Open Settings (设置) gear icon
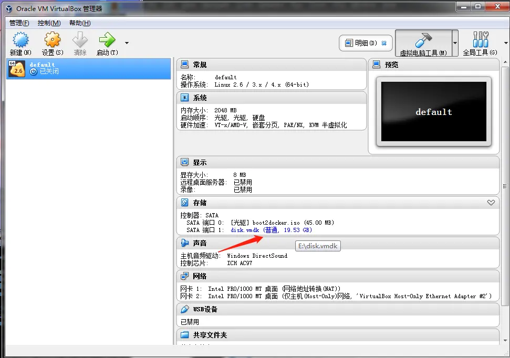This screenshot has height=358, width=510. [x=53, y=40]
